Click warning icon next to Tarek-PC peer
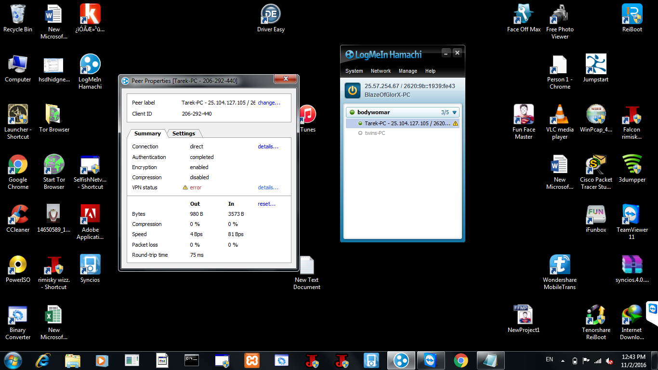Image resolution: width=658 pixels, height=370 pixels. coord(455,123)
